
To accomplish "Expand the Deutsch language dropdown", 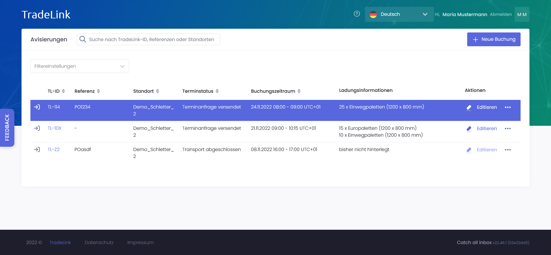I will click(399, 14).
